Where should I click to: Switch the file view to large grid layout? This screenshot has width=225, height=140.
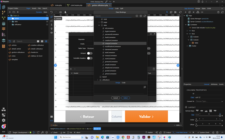tap(38, 41)
